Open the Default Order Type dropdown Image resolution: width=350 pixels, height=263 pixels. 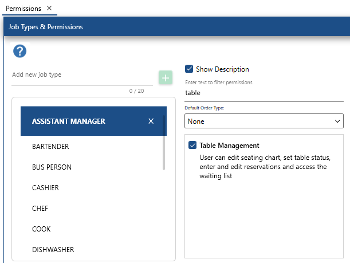(264, 121)
